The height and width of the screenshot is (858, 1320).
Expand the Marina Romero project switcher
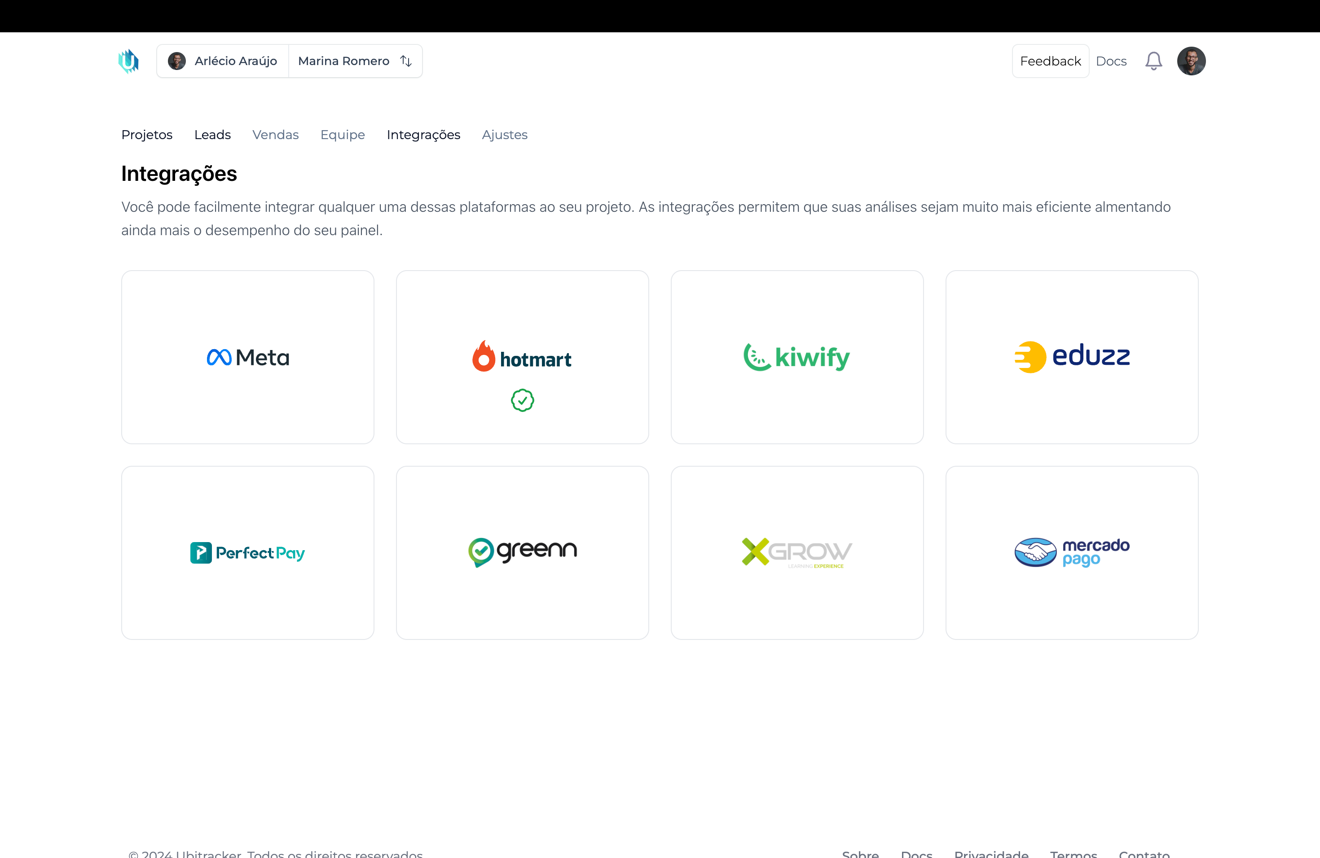[355, 61]
